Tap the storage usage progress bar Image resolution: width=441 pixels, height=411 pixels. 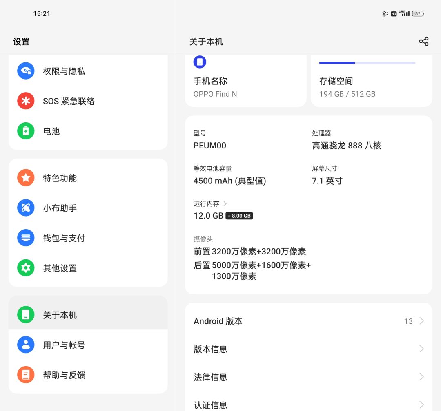[367, 63]
